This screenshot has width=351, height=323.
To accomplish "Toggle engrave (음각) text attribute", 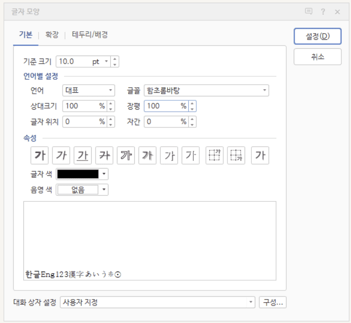I will point(191,155).
